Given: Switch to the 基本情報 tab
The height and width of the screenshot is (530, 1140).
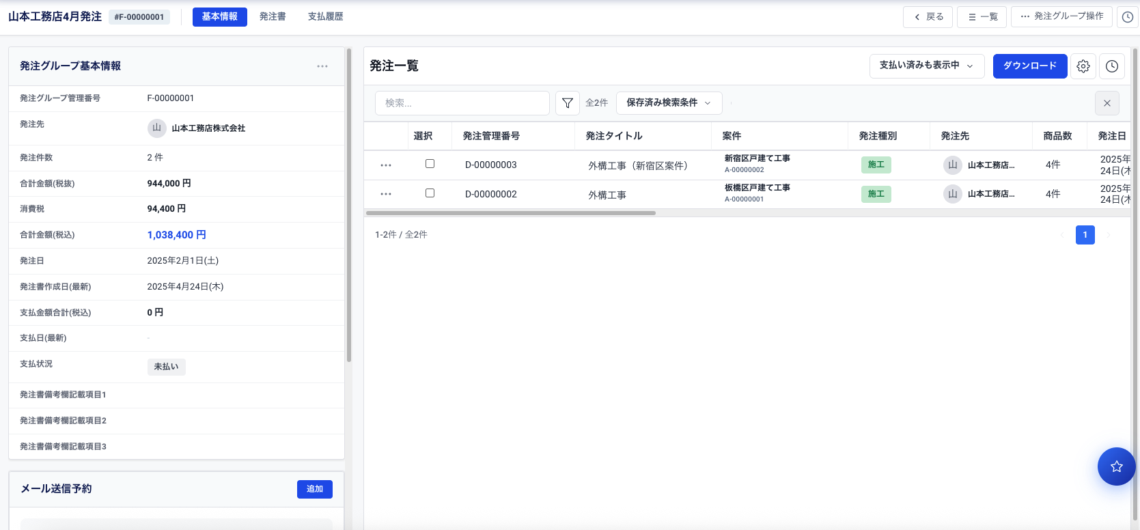Looking at the screenshot, I should click(x=220, y=17).
